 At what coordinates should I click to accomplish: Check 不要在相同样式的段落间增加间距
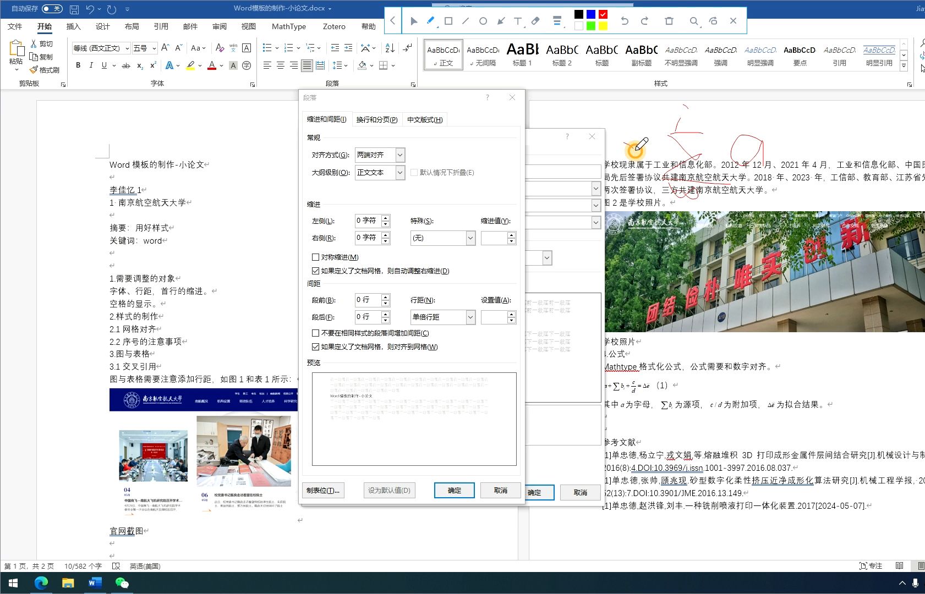(x=315, y=333)
